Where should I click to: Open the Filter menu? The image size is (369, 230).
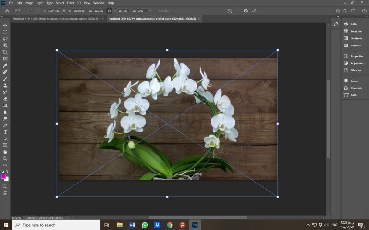tap(70, 3)
